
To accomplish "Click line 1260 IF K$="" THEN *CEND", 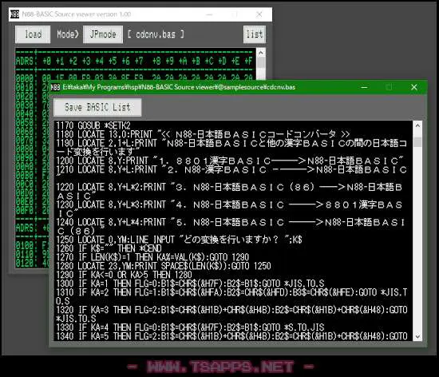I will point(109,248).
